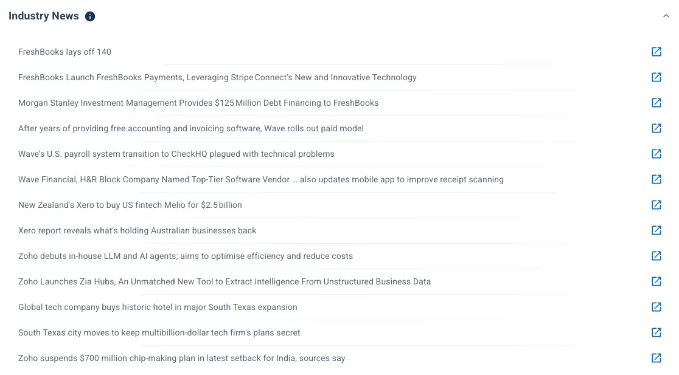Open external link icon for Zoho in-house LLM
This screenshot has width=679, height=375.
(x=656, y=256)
